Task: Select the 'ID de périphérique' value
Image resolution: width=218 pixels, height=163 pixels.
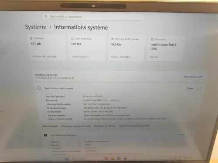Action: pyautogui.click(x=105, y=108)
